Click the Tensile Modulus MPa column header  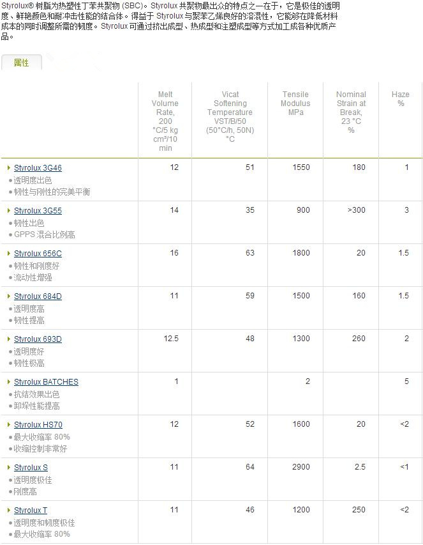pyautogui.click(x=295, y=104)
